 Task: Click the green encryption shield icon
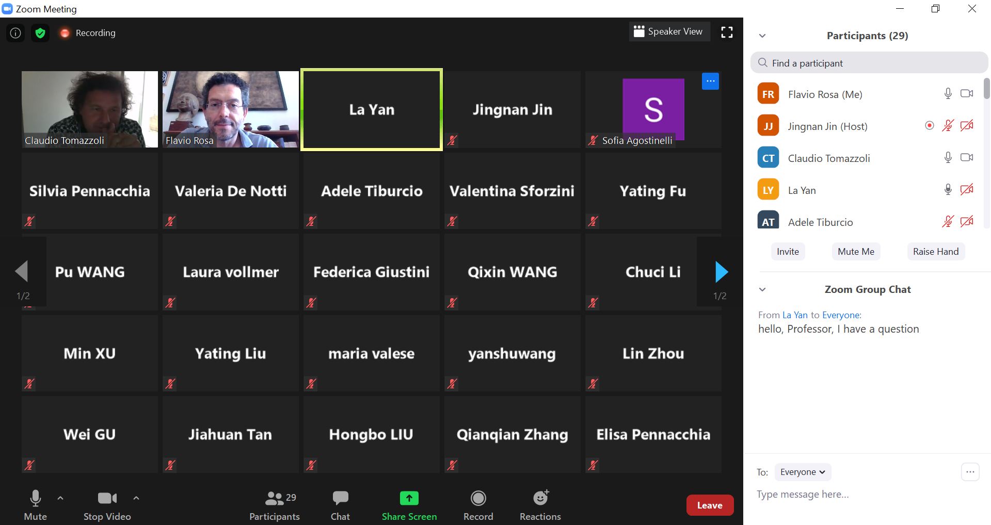[x=40, y=33]
